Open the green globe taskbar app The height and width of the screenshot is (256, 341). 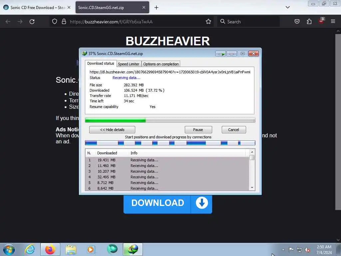(112, 249)
